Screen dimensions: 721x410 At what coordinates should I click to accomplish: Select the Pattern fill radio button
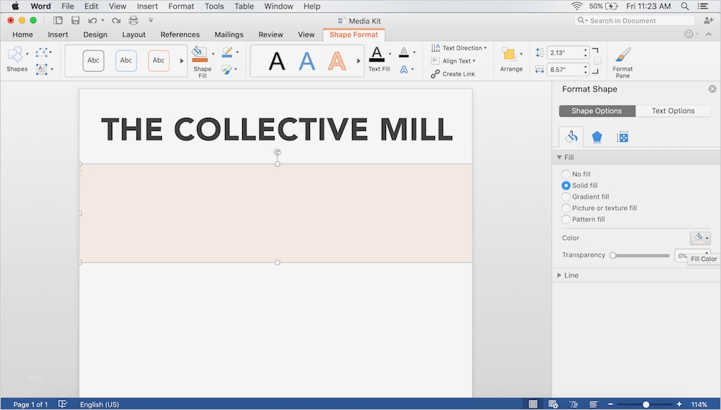tap(566, 219)
